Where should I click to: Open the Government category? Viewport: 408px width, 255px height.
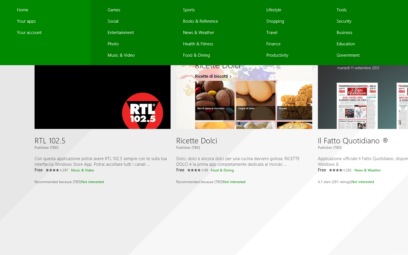(x=348, y=55)
